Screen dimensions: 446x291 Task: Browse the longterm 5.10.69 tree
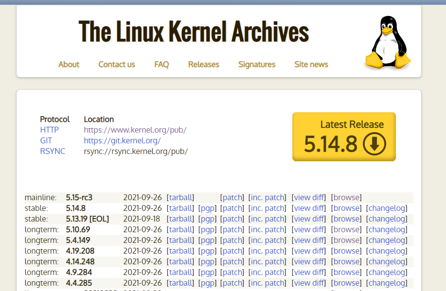pyautogui.click(x=346, y=230)
